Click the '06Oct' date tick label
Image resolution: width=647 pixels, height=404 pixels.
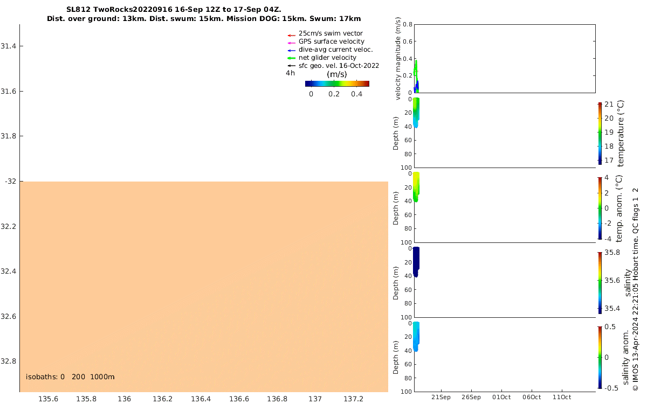[532, 397]
